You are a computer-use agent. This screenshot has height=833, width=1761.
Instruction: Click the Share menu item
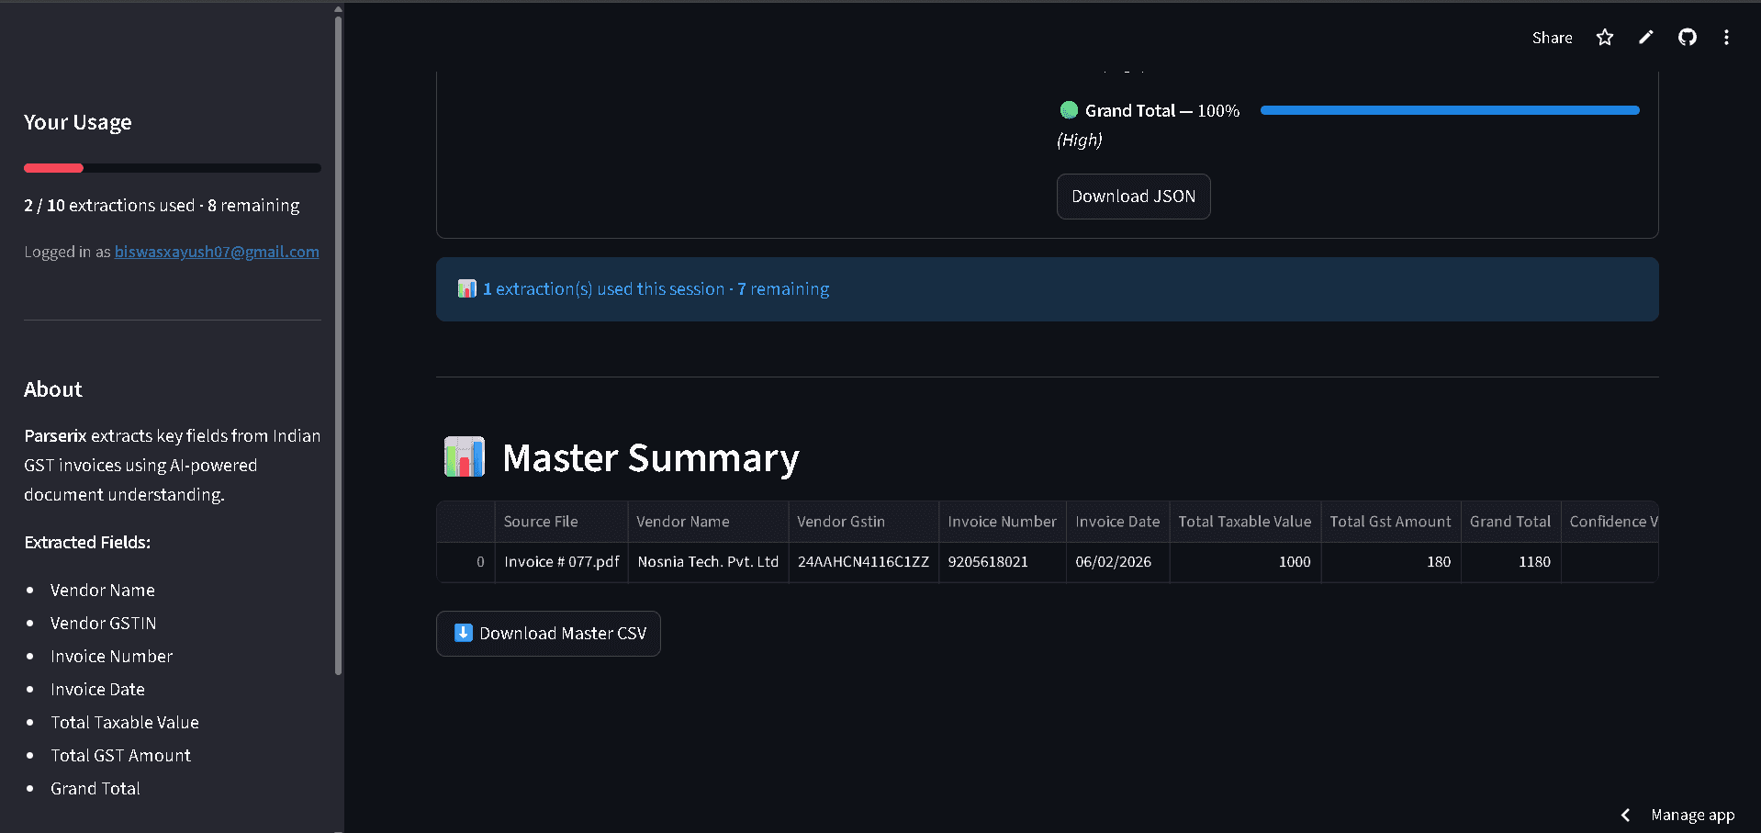coord(1552,38)
